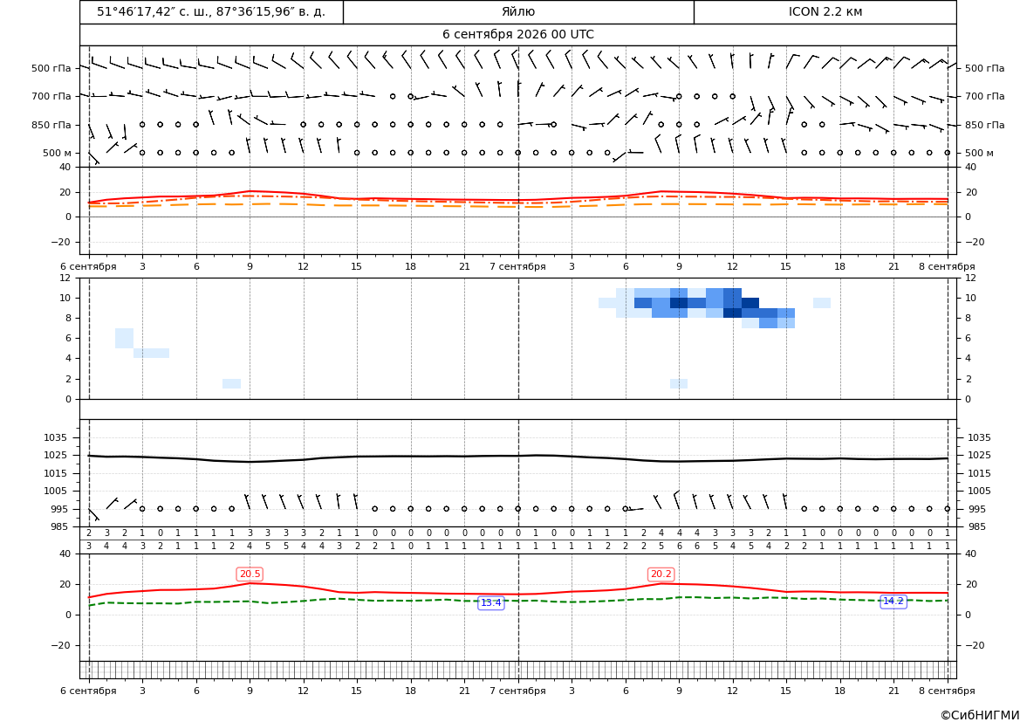Click the light blue cell near height 6
Image resolution: width=1020 pixels, height=722 pixels.
(124, 338)
